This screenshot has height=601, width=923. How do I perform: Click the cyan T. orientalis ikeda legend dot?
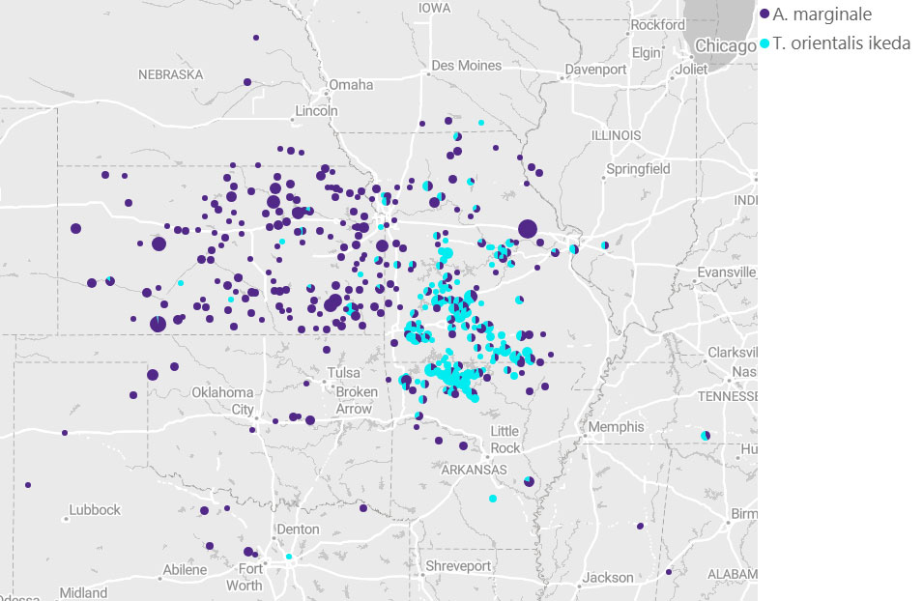765,43
